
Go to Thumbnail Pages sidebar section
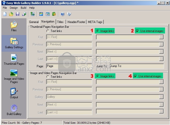pyautogui.click(x=14, y=60)
